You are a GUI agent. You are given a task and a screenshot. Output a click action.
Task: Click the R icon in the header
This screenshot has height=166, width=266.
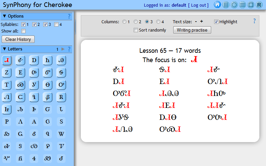(259, 5)
